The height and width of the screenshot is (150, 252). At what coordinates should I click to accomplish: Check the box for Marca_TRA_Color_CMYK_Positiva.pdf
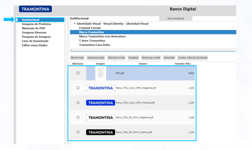78,103
